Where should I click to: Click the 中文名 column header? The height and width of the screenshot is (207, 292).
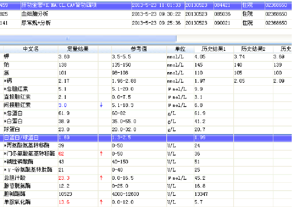pos(31,49)
